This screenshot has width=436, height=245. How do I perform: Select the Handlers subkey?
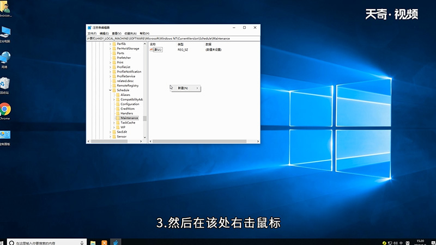[127, 113]
